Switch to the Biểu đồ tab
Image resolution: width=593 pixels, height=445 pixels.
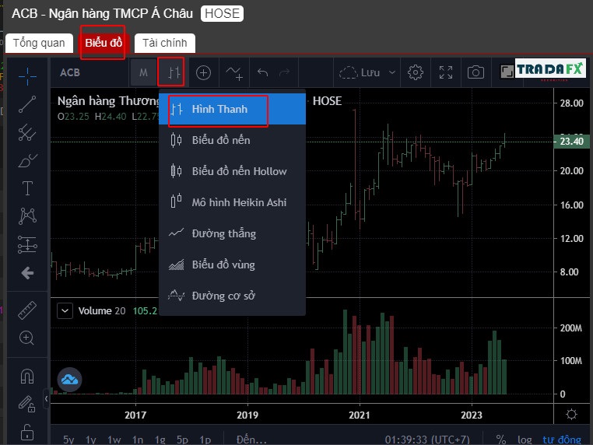pyautogui.click(x=104, y=43)
